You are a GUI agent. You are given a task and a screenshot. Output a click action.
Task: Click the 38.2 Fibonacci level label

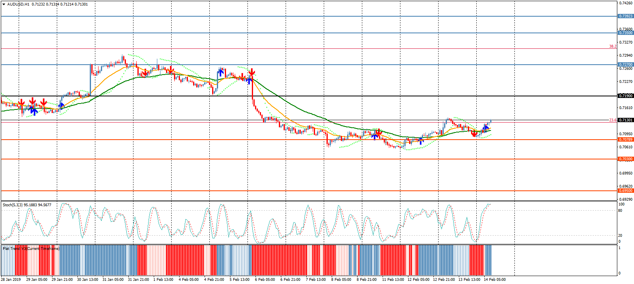[613, 46]
